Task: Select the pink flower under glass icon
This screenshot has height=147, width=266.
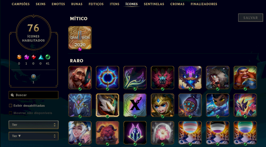Action: [163, 133]
